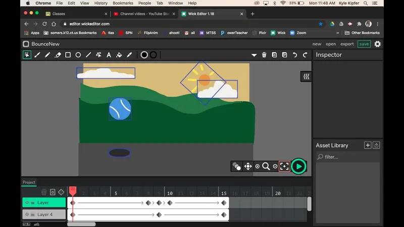404x227 pixels.
Task: Open the Bookmarks menu in the menu bar
Action: (123, 3)
